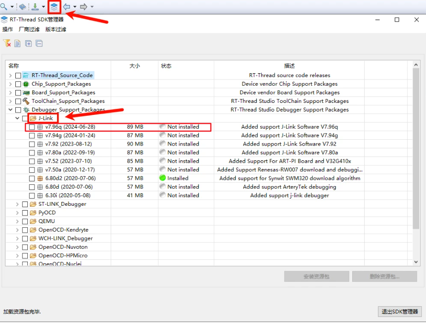Collapse the J-Link folder node
The image size is (426, 324).
17,118
